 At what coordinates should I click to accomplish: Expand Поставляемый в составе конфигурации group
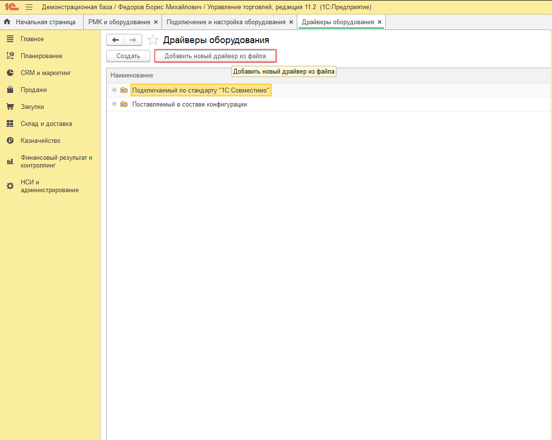[114, 104]
